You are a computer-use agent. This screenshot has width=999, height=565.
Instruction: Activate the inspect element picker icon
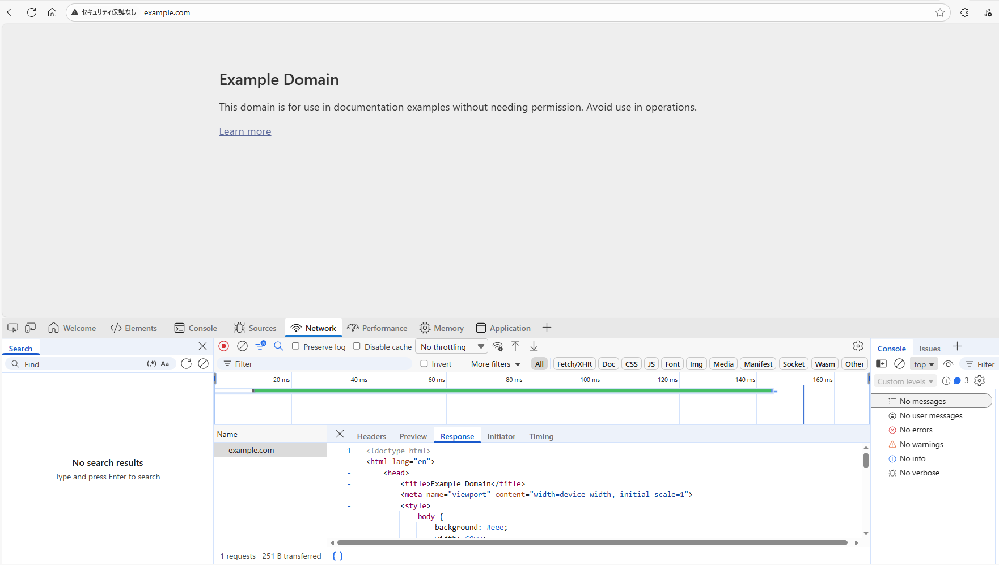tap(12, 328)
